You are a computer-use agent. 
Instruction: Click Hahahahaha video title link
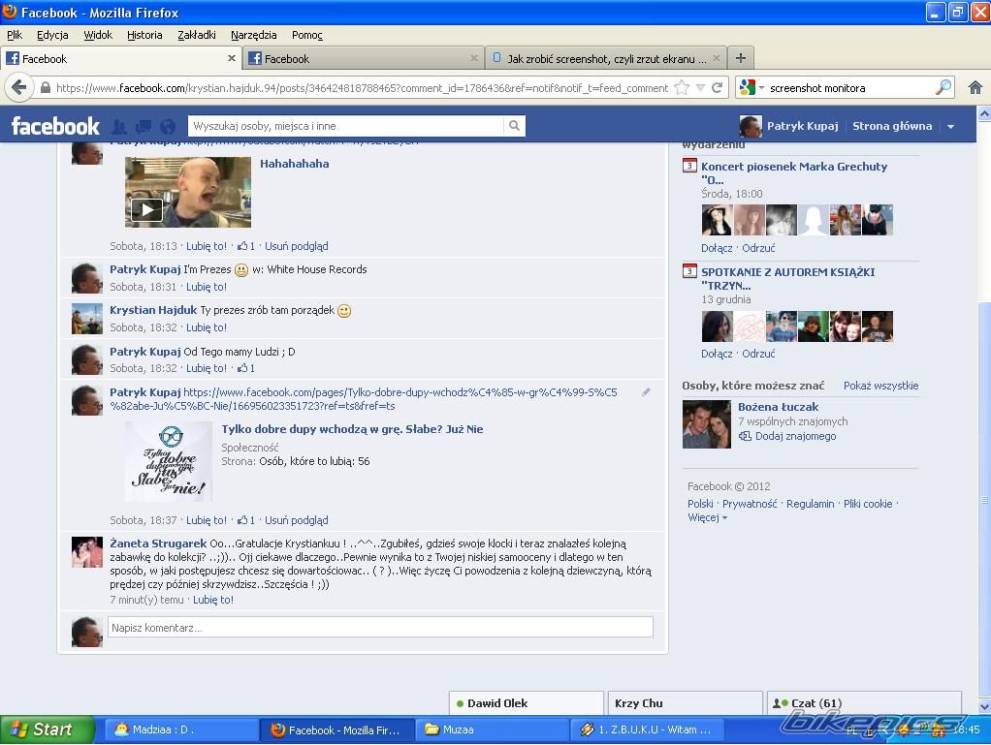tap(295, 164)
